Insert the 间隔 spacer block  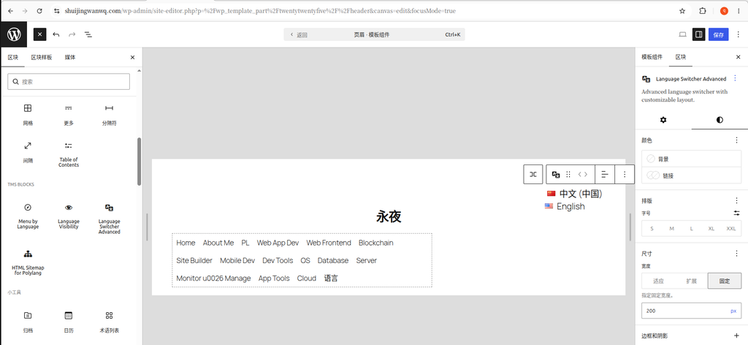(x=28, y=152)
